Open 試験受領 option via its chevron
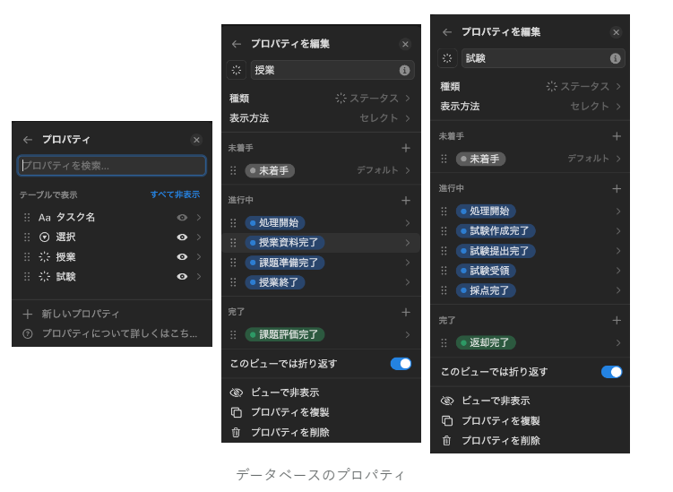This screenshot has height=492, width=673. pyautogui.click(x=618, y=271)
